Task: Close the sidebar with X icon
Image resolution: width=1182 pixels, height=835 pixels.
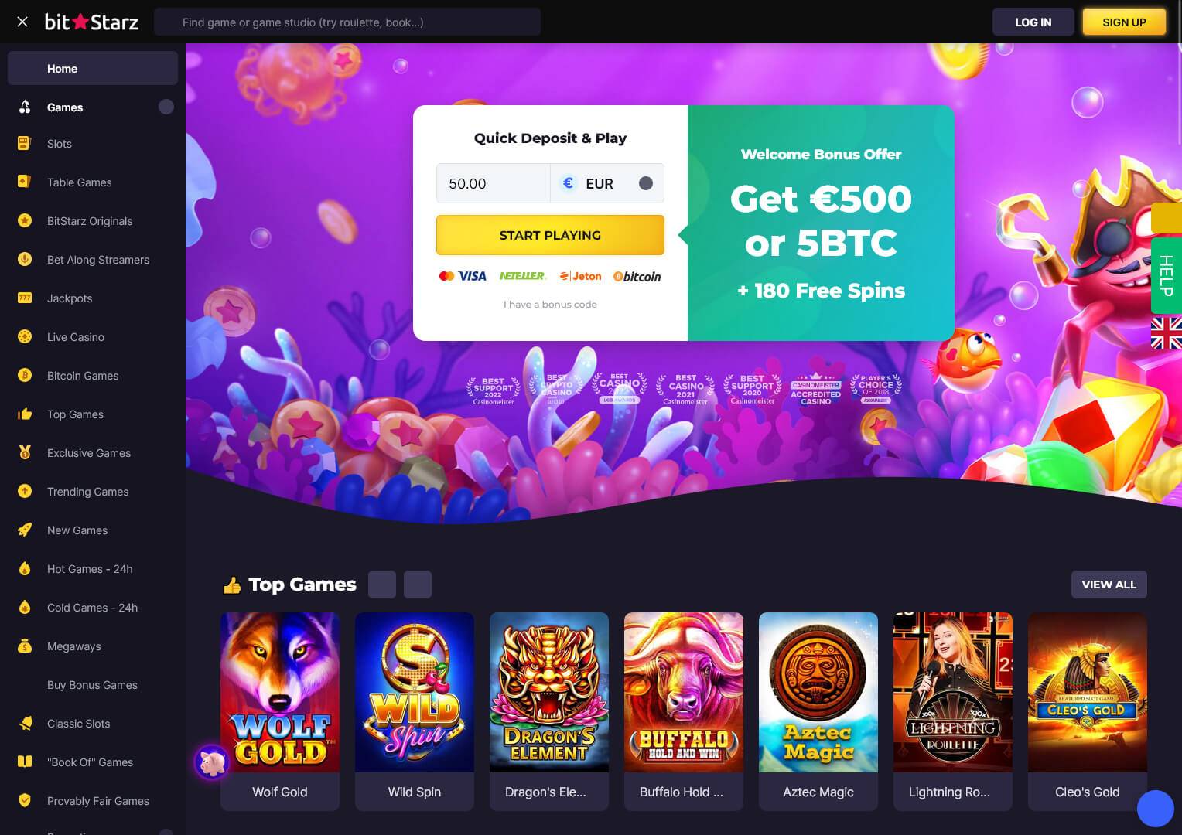Action: point(22,22)
